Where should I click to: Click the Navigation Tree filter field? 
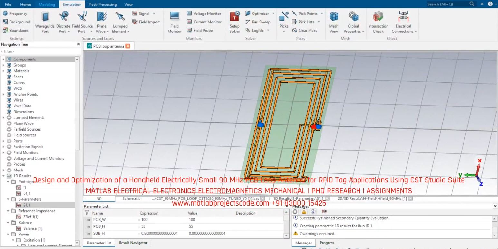(x=40, y=51)
